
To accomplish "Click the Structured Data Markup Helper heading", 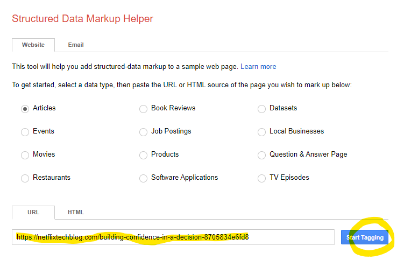I will [82, 19].
